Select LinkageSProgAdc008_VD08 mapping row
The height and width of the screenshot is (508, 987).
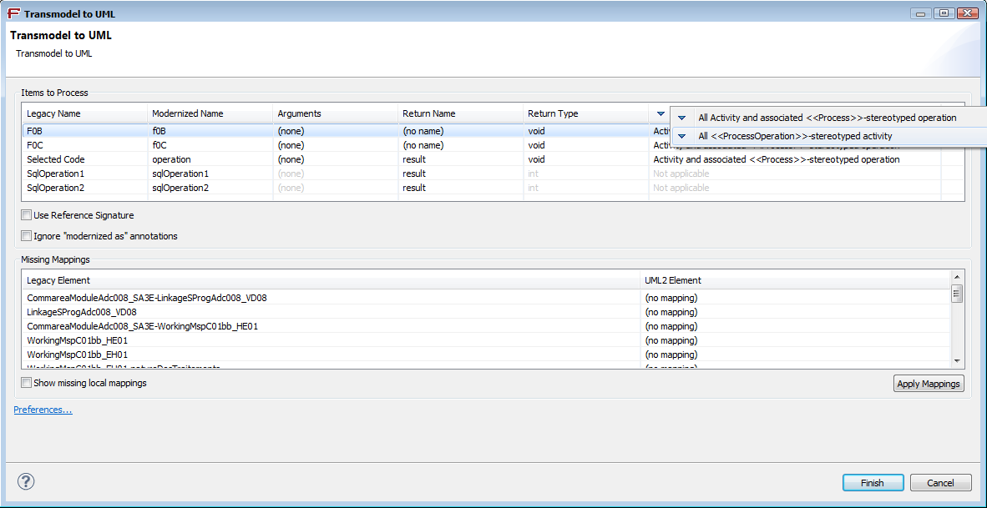point(486,312)
